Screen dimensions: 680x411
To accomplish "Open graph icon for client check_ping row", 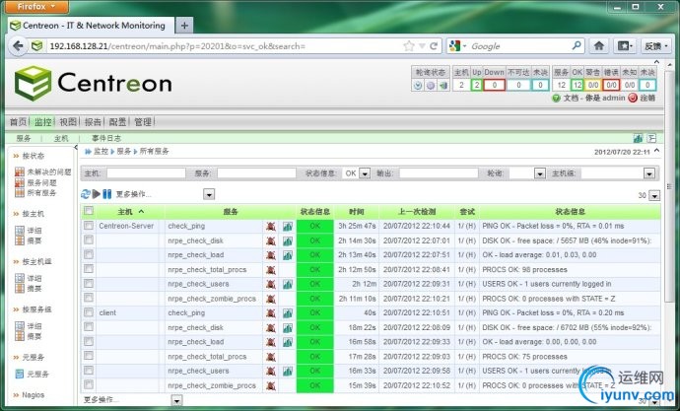I will (288, 313).
